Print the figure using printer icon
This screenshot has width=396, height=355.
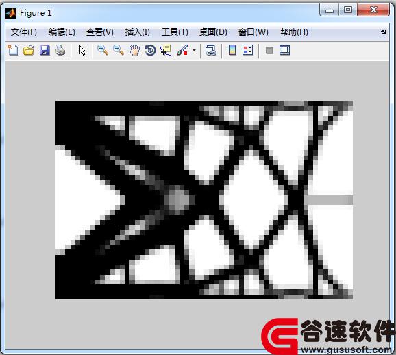pos(60,50)
